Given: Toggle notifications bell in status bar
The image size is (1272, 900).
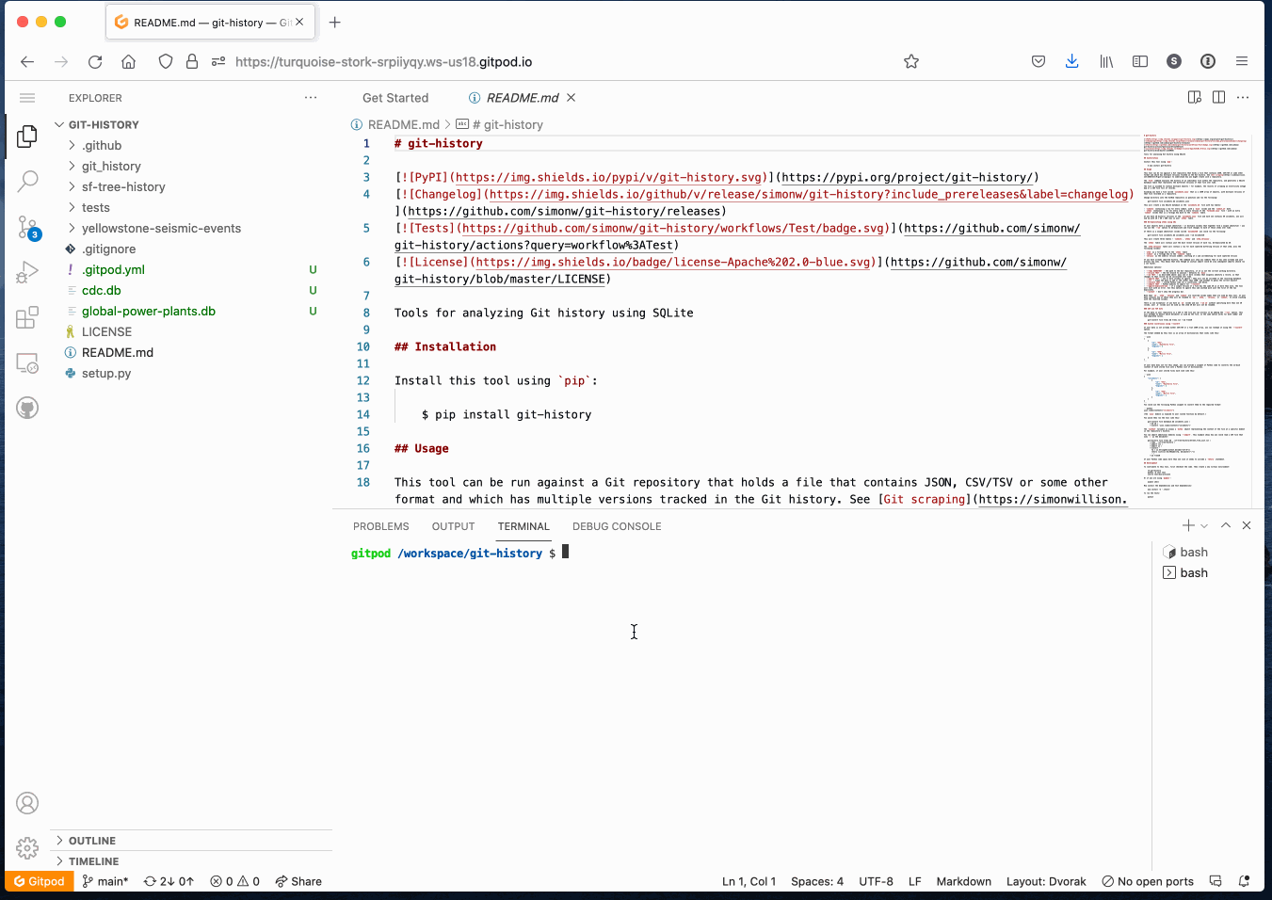Looking at the screenshot, I should (x=1244, y=881).
